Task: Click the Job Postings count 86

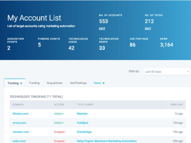Action: click(133, 45)
